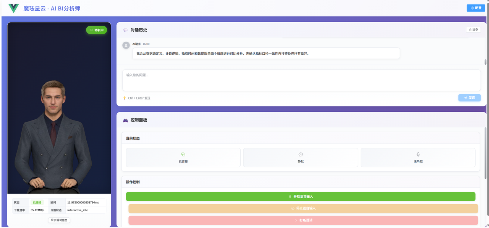Click the 当前状态 section header
The image size is (489, 228).
click(x=133, y=138)
